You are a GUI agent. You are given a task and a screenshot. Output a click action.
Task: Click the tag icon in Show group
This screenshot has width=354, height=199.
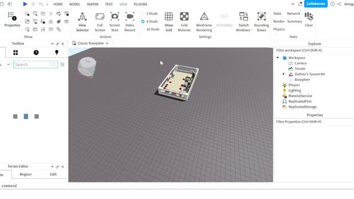59,22
